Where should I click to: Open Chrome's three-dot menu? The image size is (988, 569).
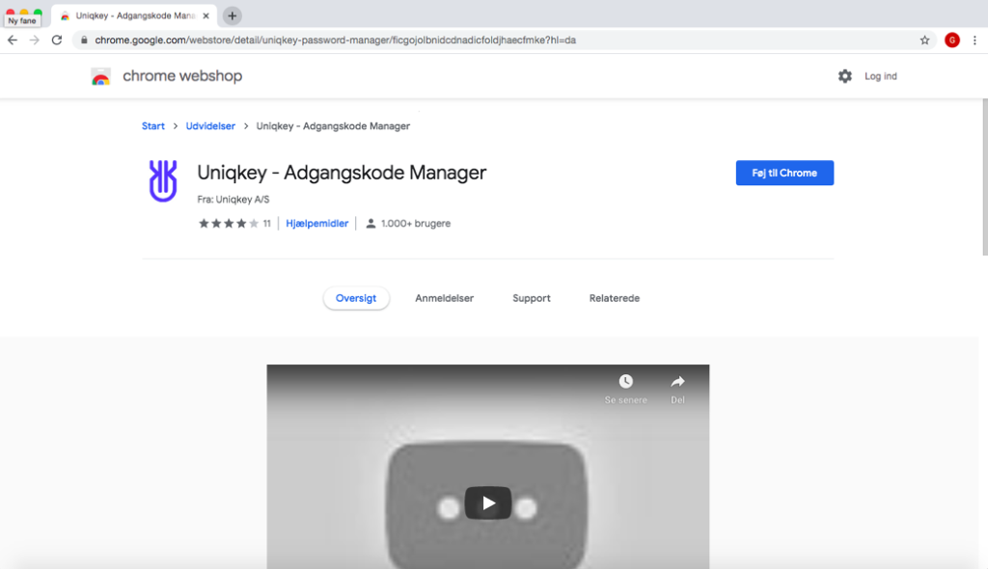pos(974,41)
